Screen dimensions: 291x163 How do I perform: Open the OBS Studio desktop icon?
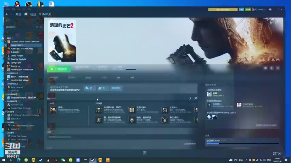pos(29,4)
